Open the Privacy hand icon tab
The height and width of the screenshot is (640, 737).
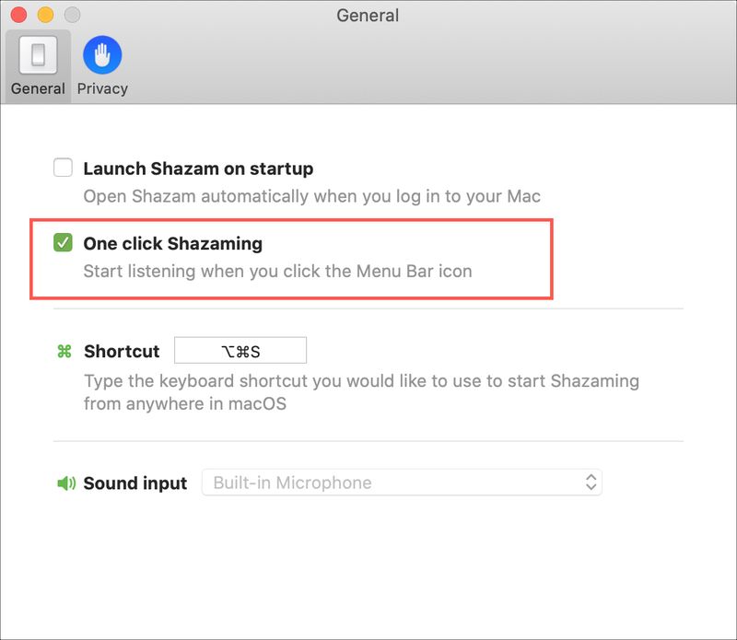(x=102, y=55)
